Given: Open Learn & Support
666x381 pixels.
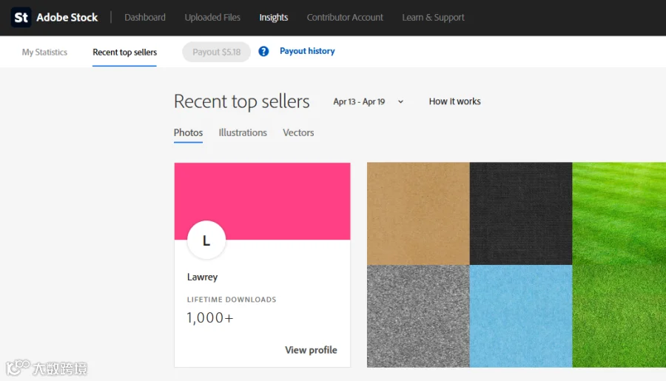Looking at the screenshot, I should pyautogui.click(x=433, y=18).
